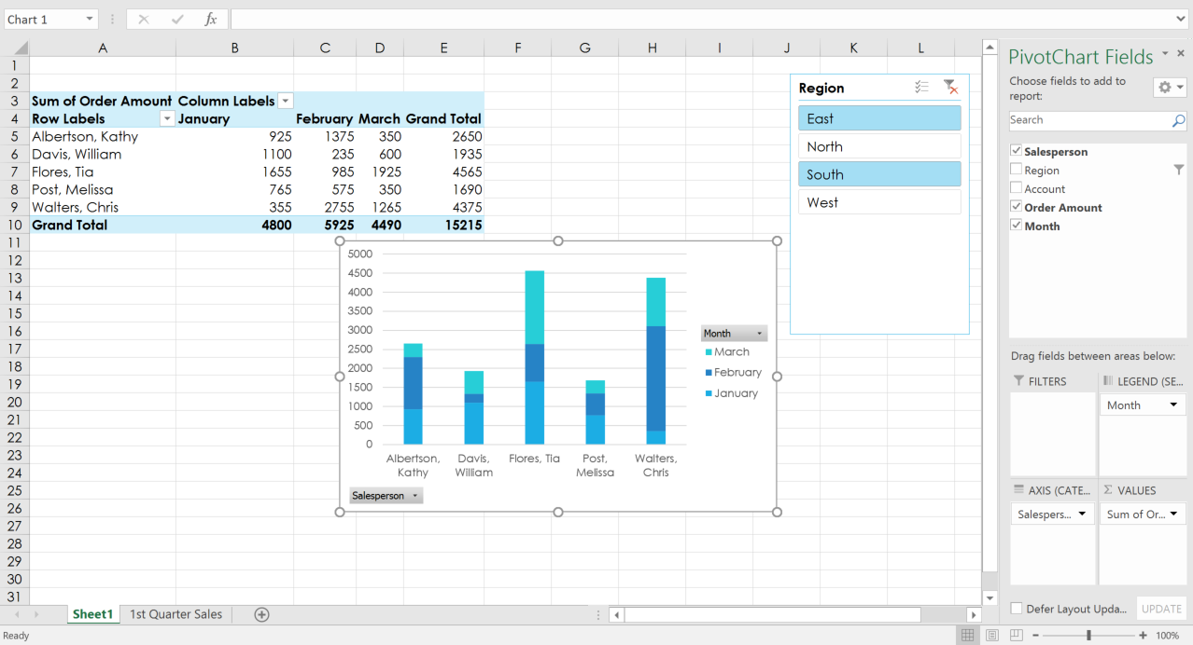Open the Row Labels filter dropdown
This screenshot has height=645, width=1193.
tap(166, 118)
